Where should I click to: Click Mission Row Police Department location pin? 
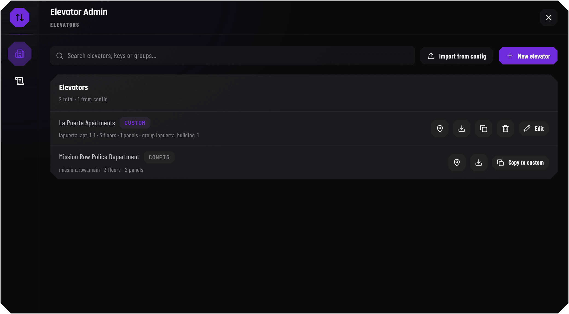(457, 163)
